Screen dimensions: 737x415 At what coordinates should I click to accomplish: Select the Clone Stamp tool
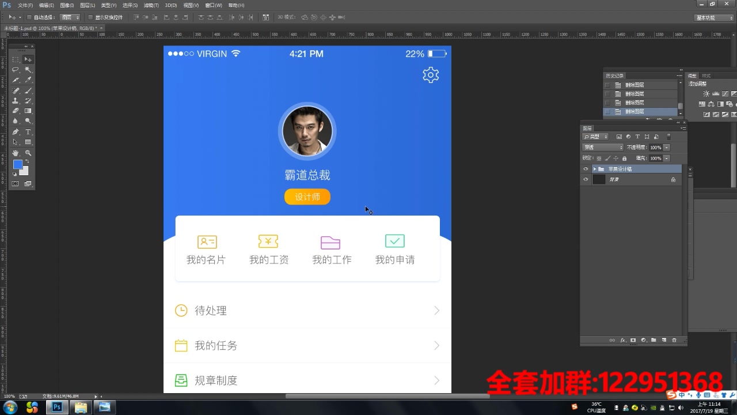(16, 100)
